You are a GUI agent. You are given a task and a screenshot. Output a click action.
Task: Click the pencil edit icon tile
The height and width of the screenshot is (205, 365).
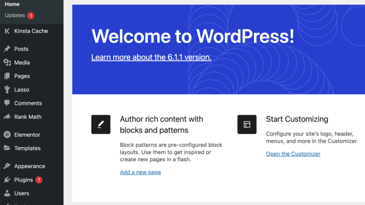pos(101,125)
